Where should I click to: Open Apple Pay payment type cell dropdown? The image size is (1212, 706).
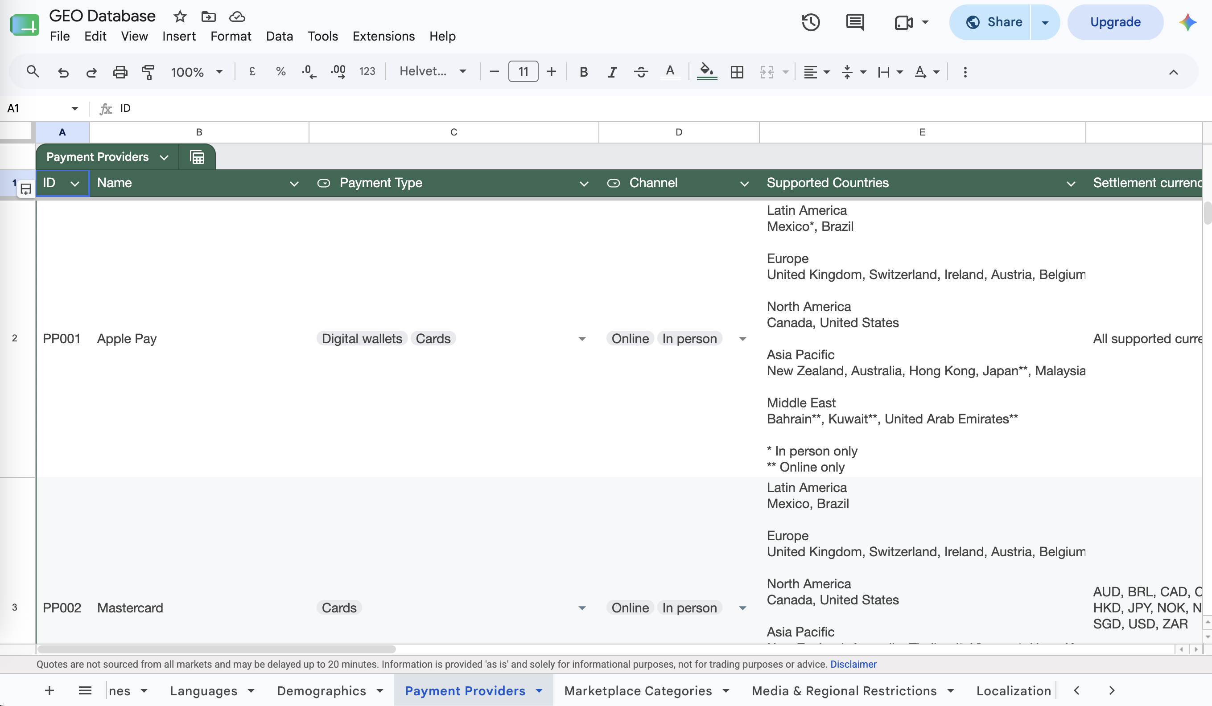(582, 339)
